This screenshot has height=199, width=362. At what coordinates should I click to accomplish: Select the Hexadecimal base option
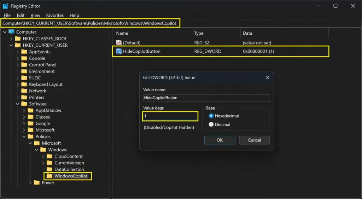click(x=211, y=116)
